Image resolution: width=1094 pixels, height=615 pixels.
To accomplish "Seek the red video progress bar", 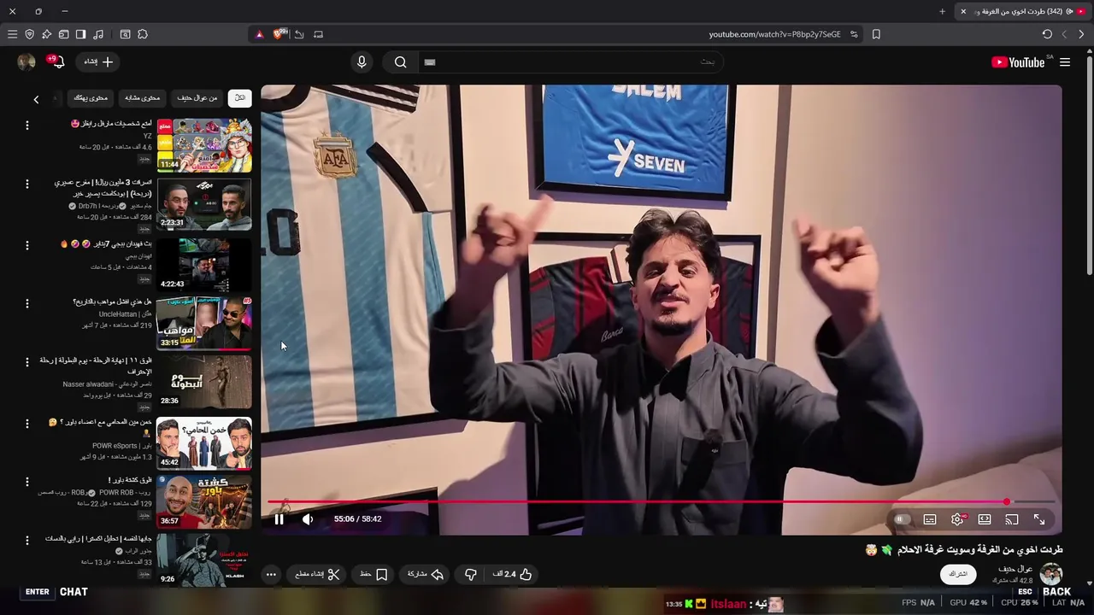I will pos(662,502).
